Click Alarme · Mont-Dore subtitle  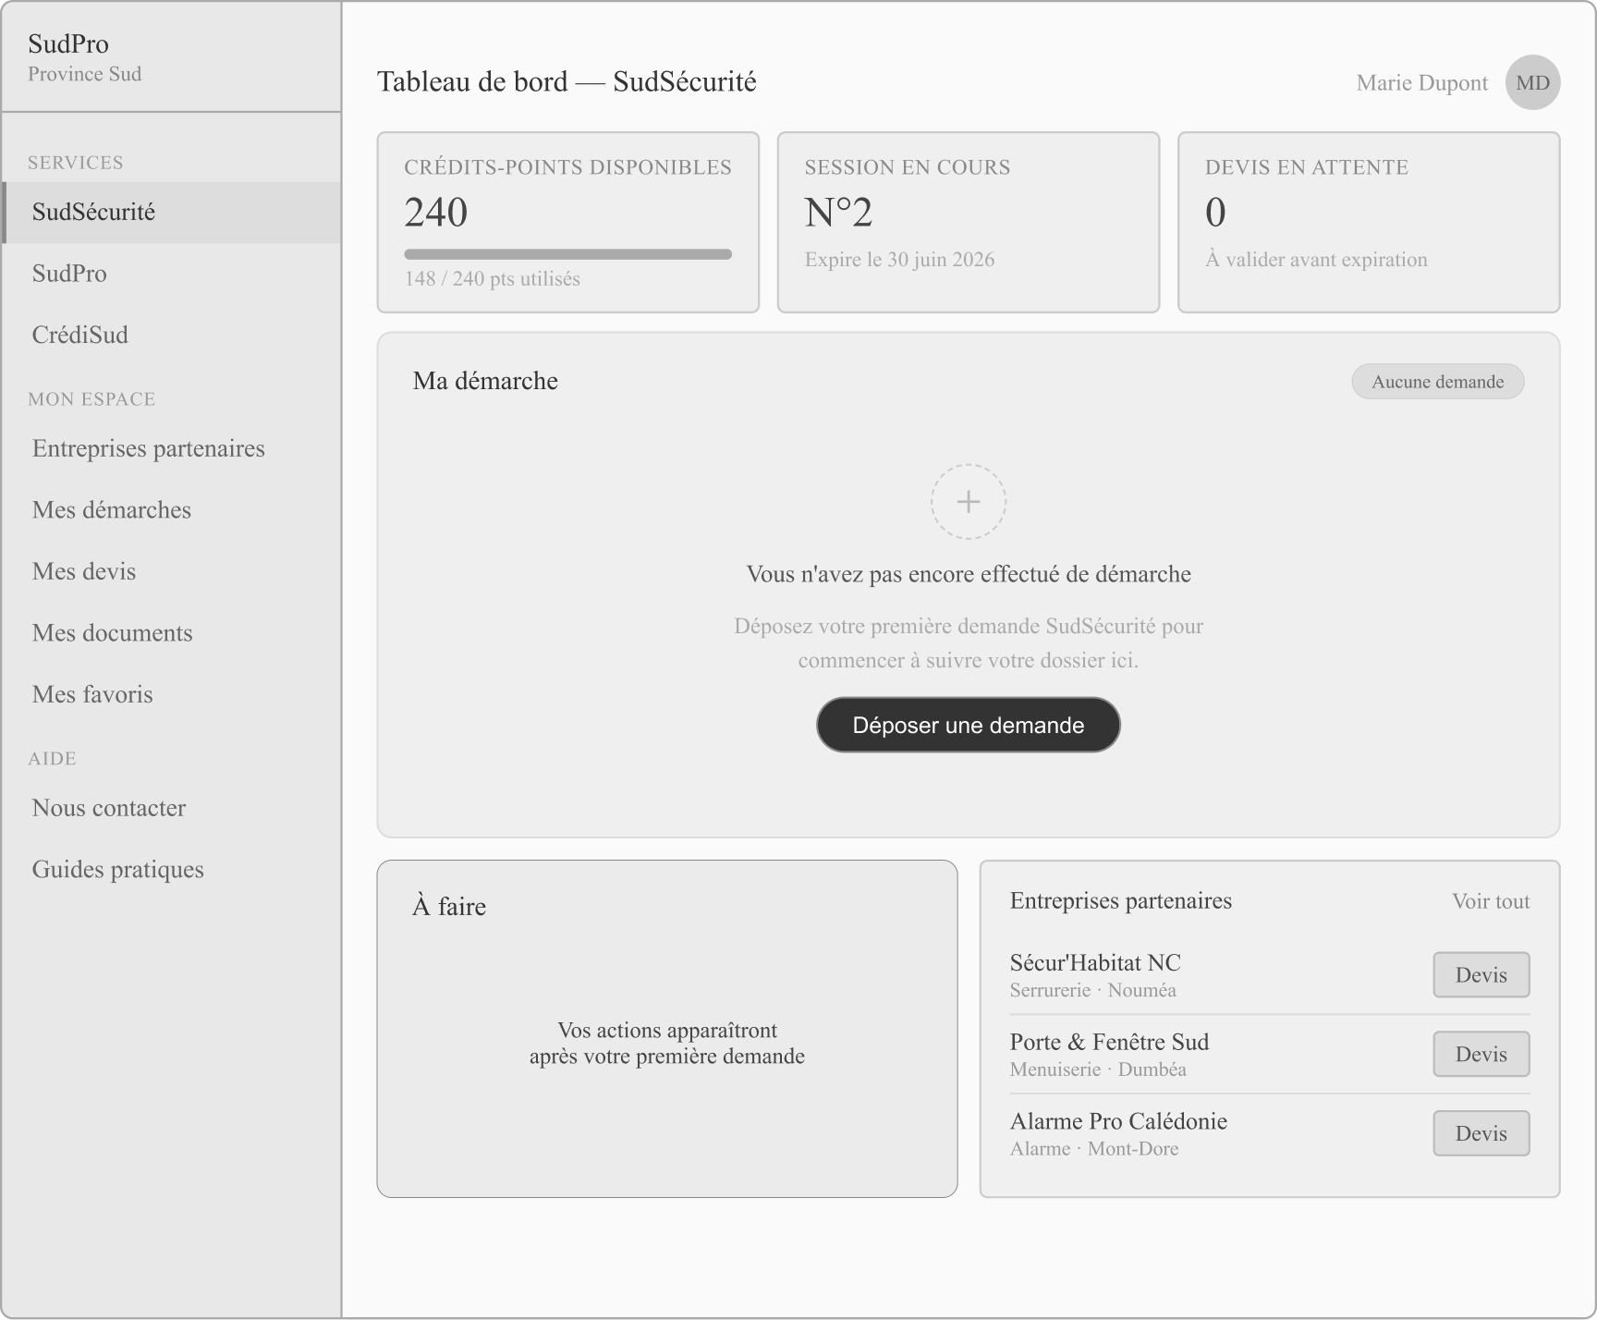pyautogui.click(x=1094, y=1149)
